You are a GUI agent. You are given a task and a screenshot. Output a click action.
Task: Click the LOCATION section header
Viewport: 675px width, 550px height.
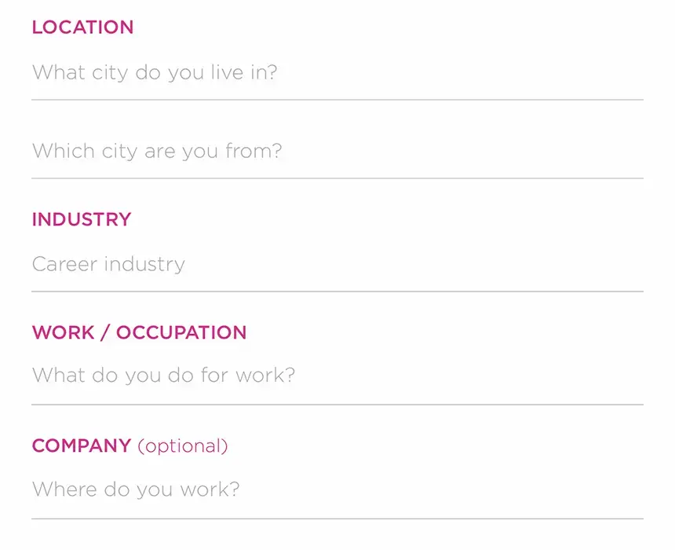pos(82,27)
